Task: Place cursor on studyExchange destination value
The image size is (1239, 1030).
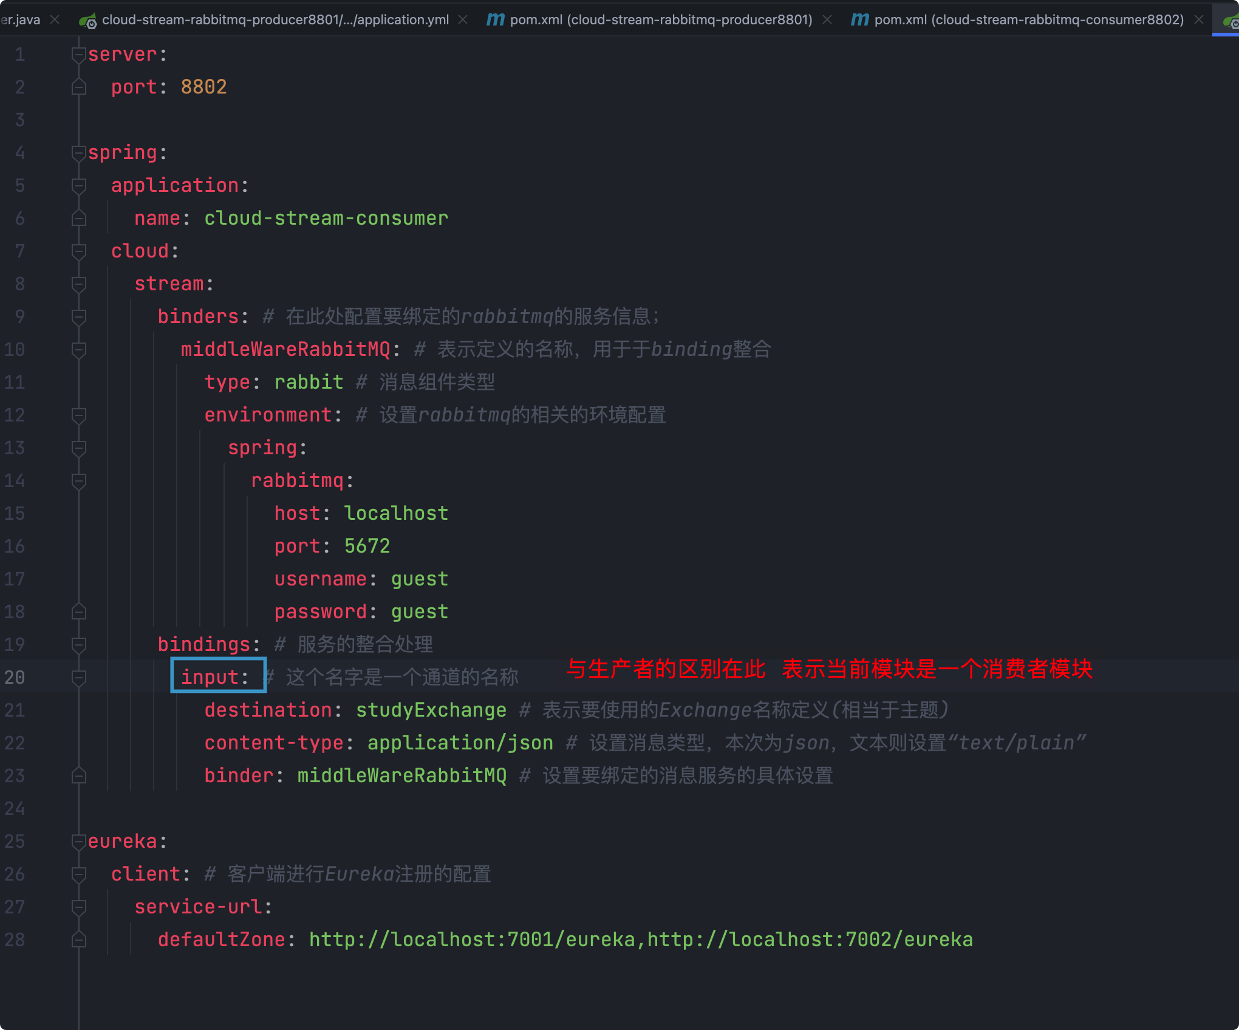Action: pos(431,711)
